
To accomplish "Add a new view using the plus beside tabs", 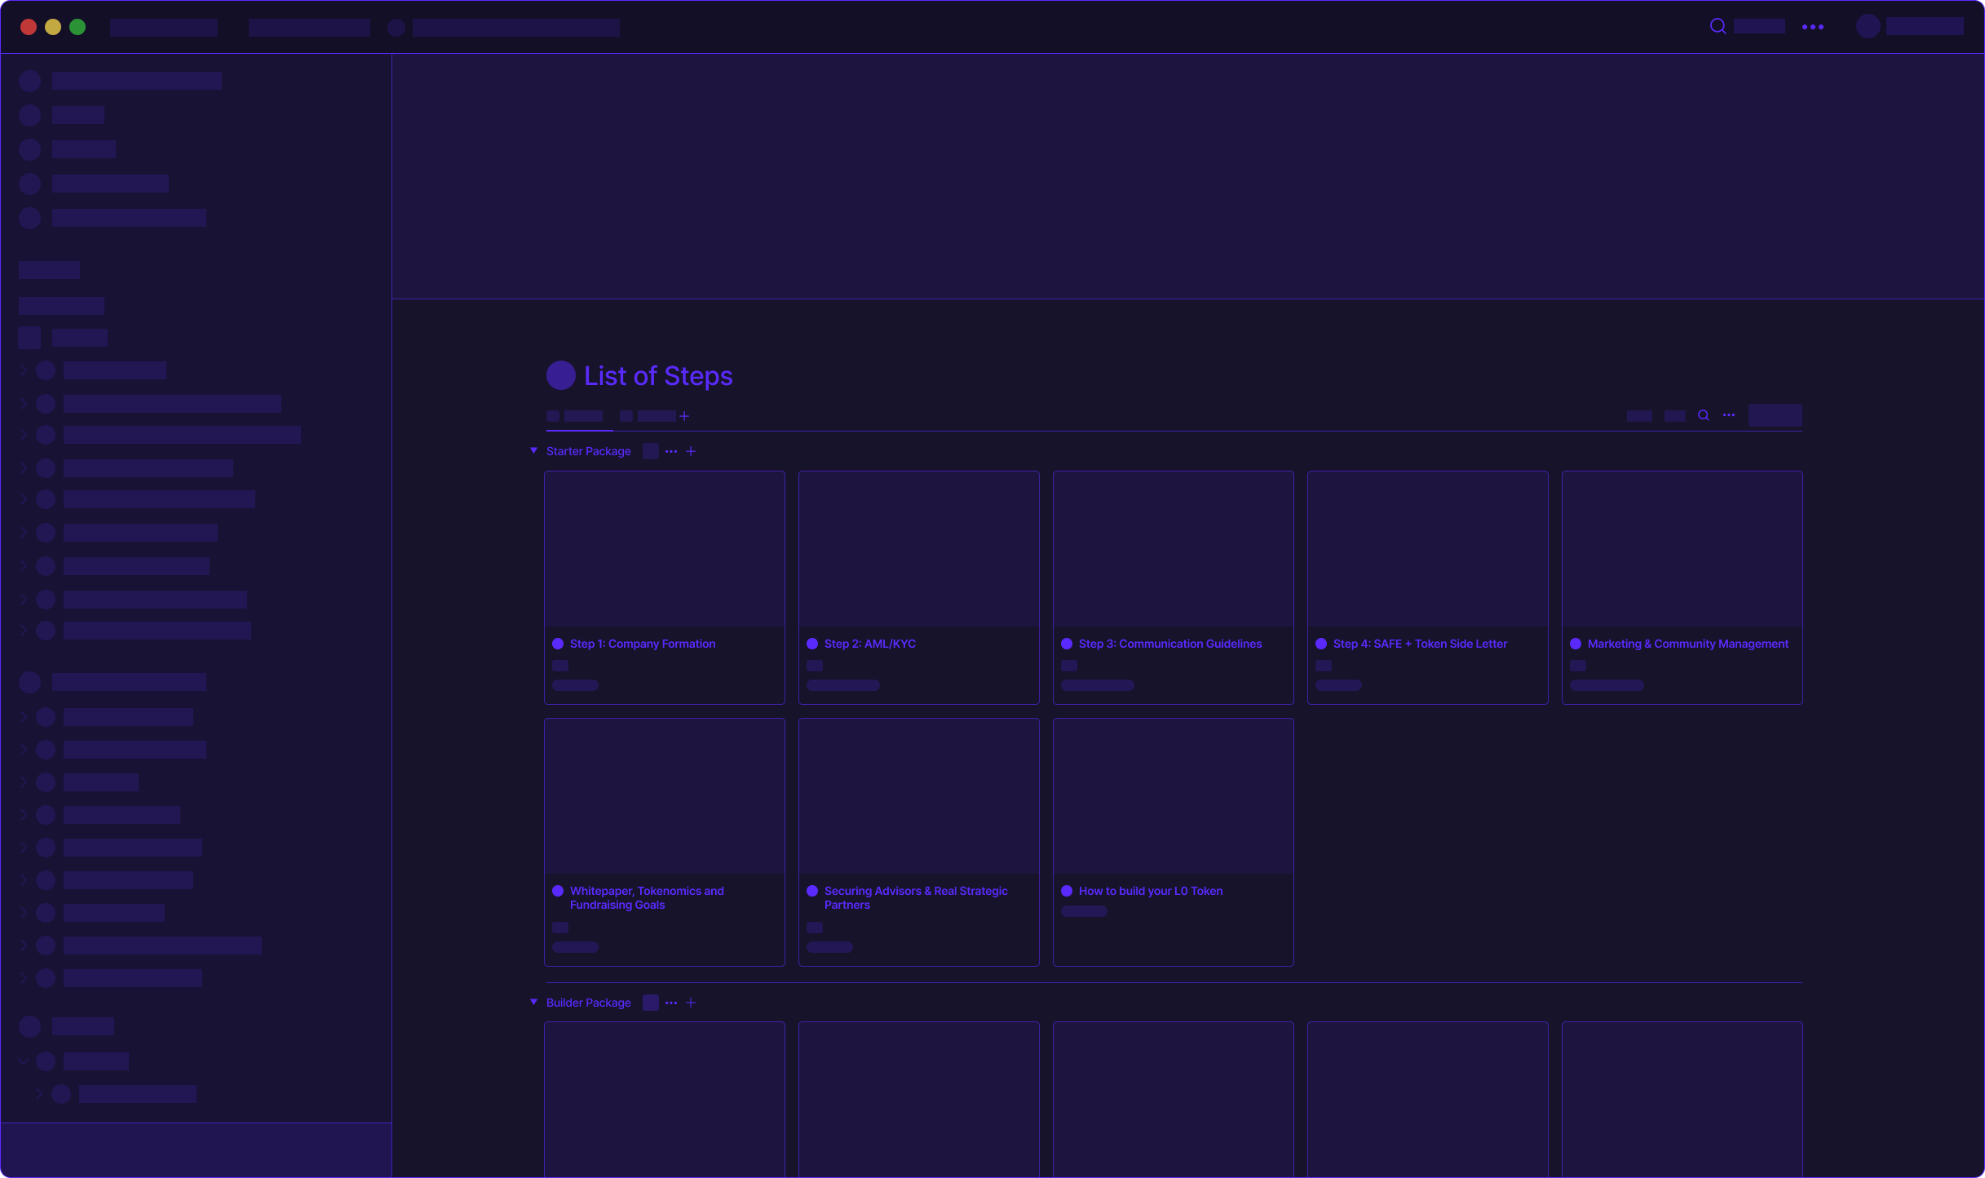I will pyautogui.click(x=684, y=416).
